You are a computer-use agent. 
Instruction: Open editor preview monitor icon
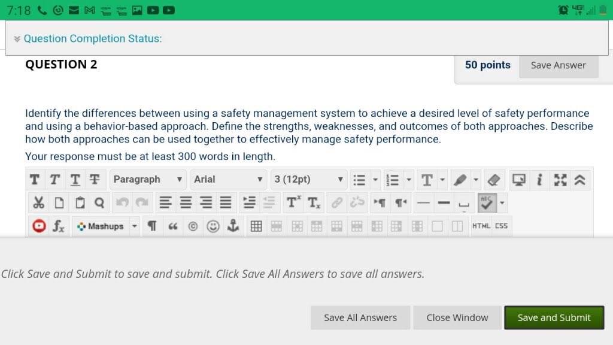click(x=519, y=180)
